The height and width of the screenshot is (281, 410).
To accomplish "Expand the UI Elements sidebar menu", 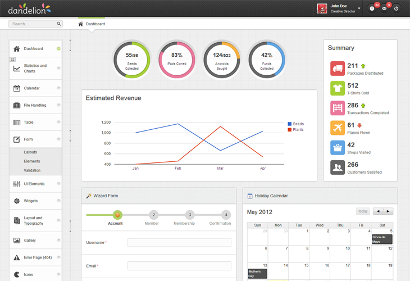I will click(35, 184).
